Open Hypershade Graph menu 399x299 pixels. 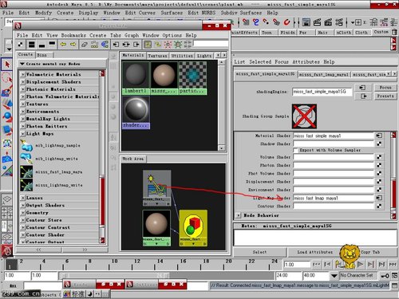[x=132, y=35]
